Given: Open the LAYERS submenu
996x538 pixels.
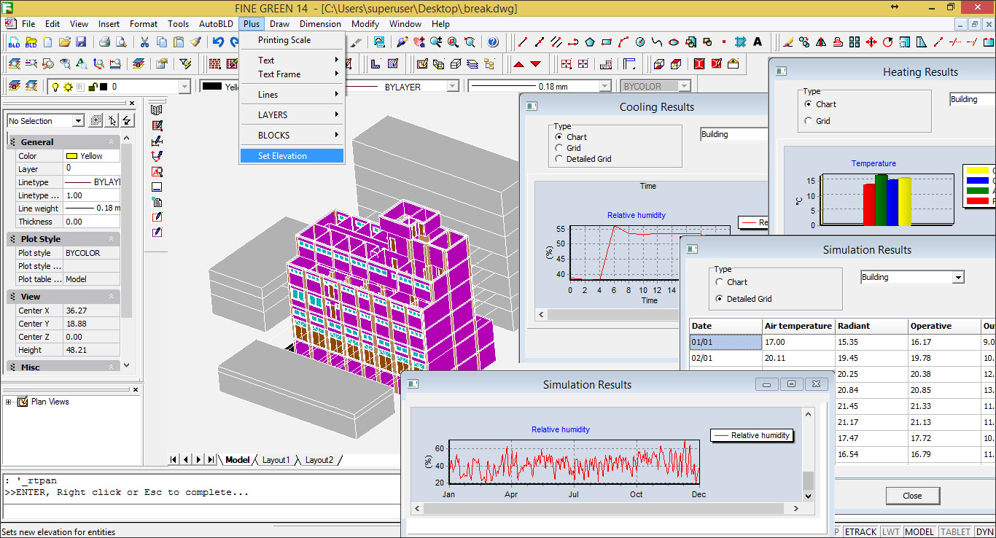Looking at the screenshot, I should [x=292, y=115].
